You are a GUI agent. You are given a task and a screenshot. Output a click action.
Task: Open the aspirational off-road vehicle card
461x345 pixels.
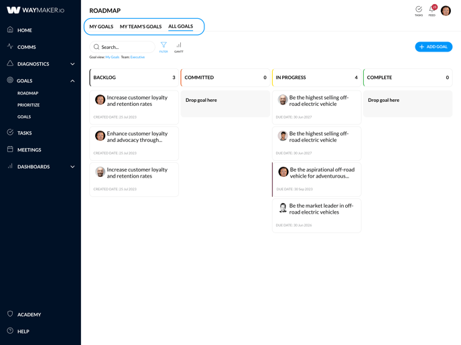pyautogui.click(x=316, y=180)
